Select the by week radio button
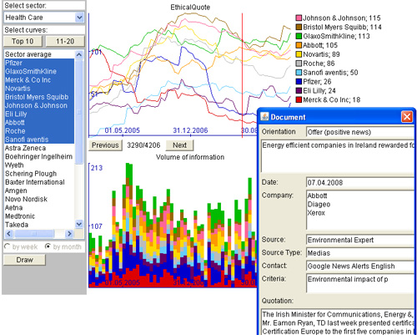Image resolution: width=417 pixels, height=335 pixels. point(8,246)
